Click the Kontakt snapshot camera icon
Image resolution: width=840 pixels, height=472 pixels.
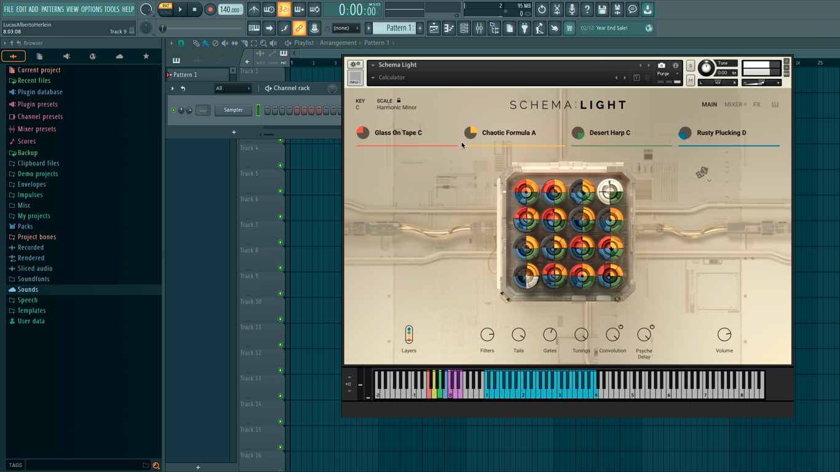coord(661,65)
